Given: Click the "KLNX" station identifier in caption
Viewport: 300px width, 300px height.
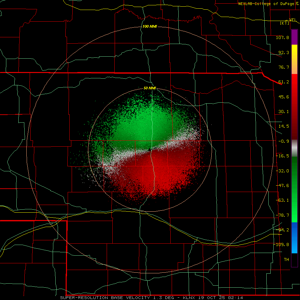Looking at the screenshot, I should click(x=189, y=298).
